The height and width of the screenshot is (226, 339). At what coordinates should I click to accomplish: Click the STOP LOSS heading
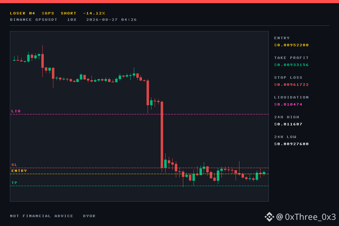pos(288,77)
